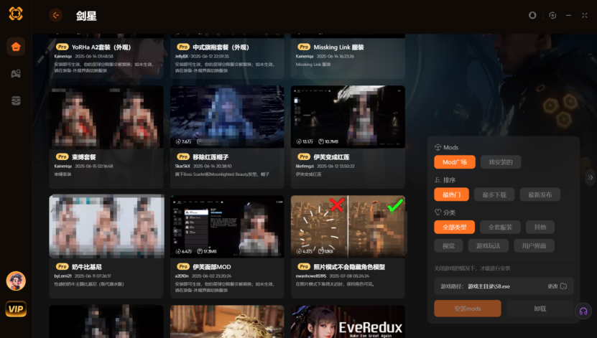
Task: Click the 奶牛比基尼 title text
Action: click(87, 267)
